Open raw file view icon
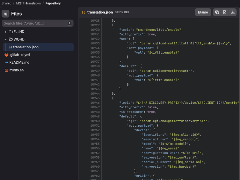The height and width of the screenshot is (180, 240). coord(225,12)
